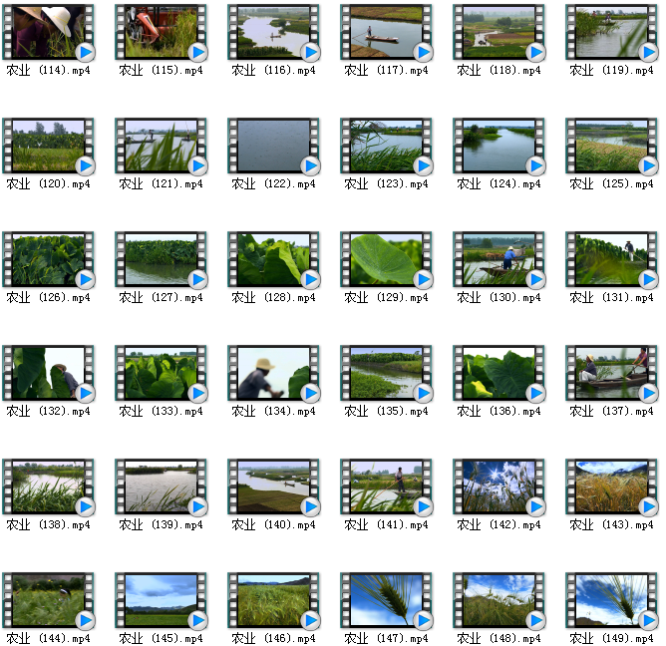Select the 农业 (114).mp4 video thumbnail
The height and width of the screenshot is (646, 666).
[x=48, y=32]
